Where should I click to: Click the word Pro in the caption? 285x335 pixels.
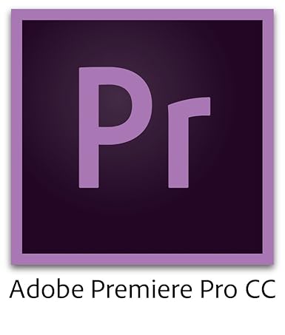click(x=218, y=288)
